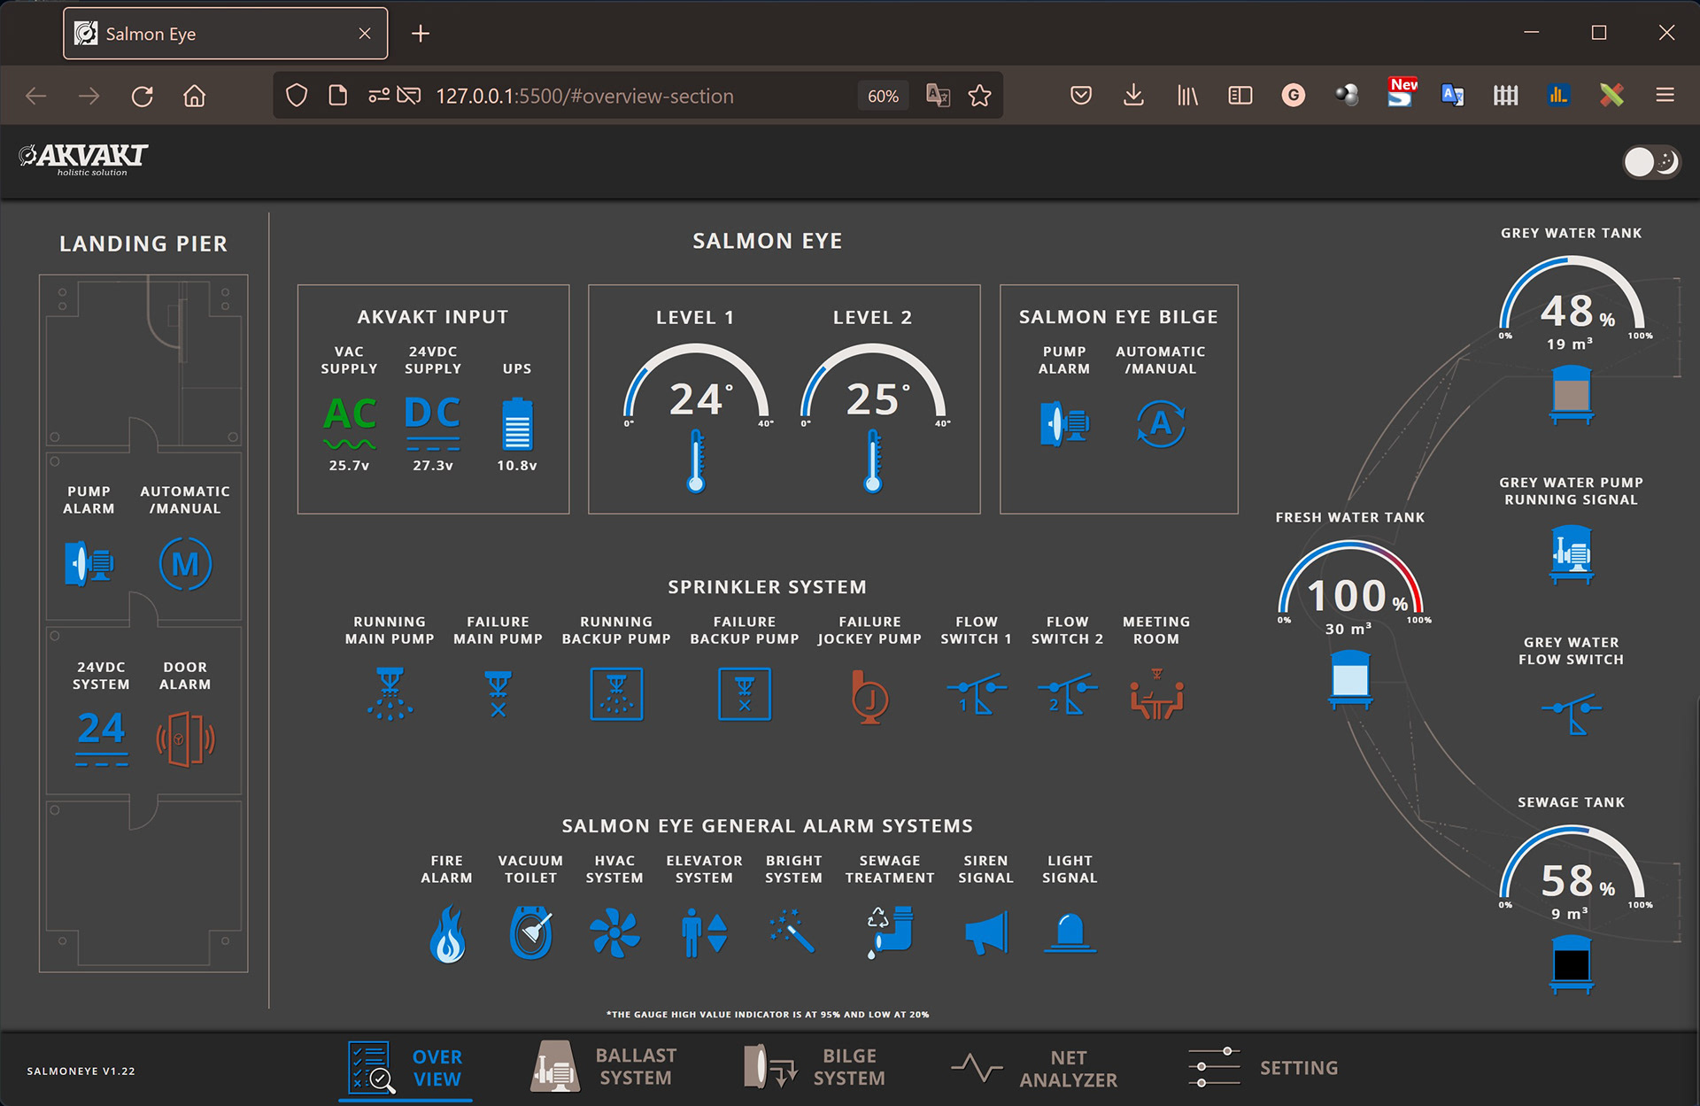Click the Sewage Treatment icon
This screenshot has width=1700, height=1106.
pyautogui.click(x=890, y=932)
